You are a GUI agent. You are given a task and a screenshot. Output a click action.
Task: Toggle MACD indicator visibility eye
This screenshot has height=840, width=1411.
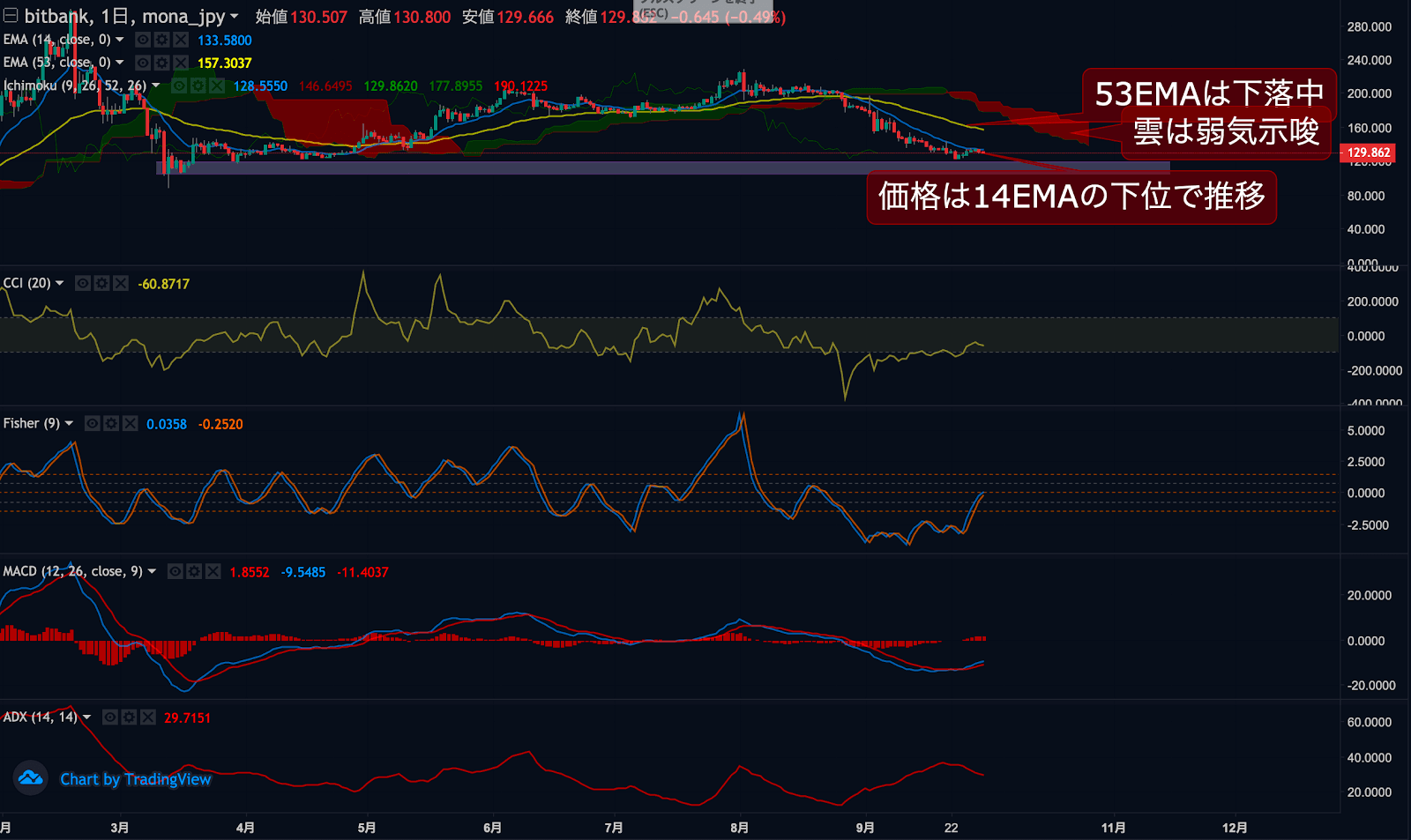(175, 572)
